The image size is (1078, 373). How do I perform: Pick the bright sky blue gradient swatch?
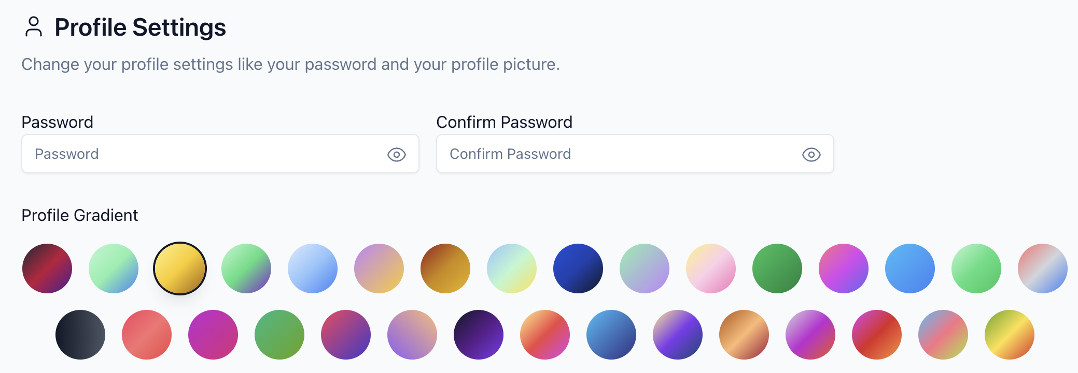tap(910, 268)
